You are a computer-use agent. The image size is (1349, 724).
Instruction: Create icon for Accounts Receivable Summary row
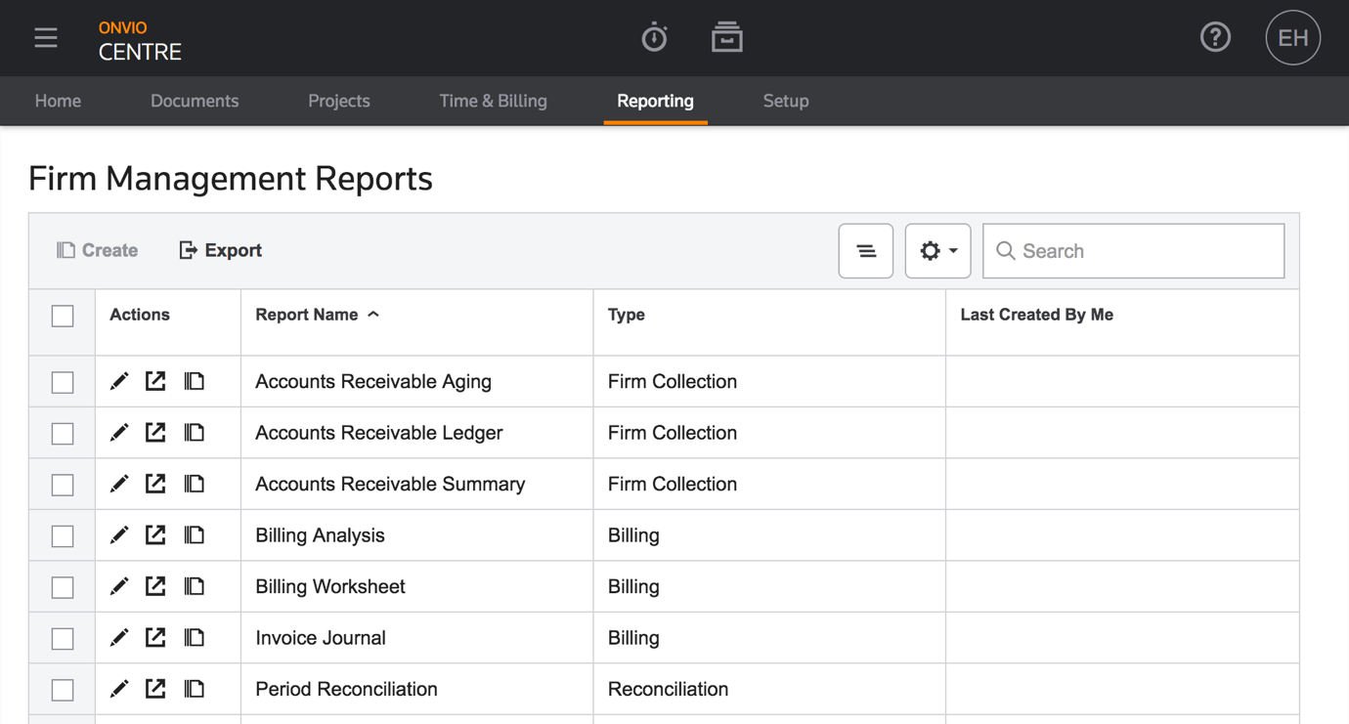coord(195,484)
